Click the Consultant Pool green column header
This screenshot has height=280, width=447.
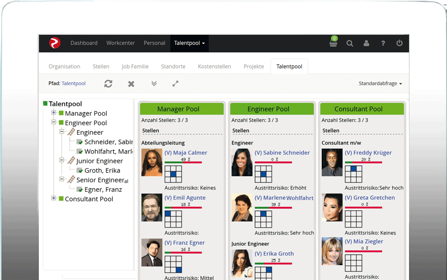(x=362, y=109)
